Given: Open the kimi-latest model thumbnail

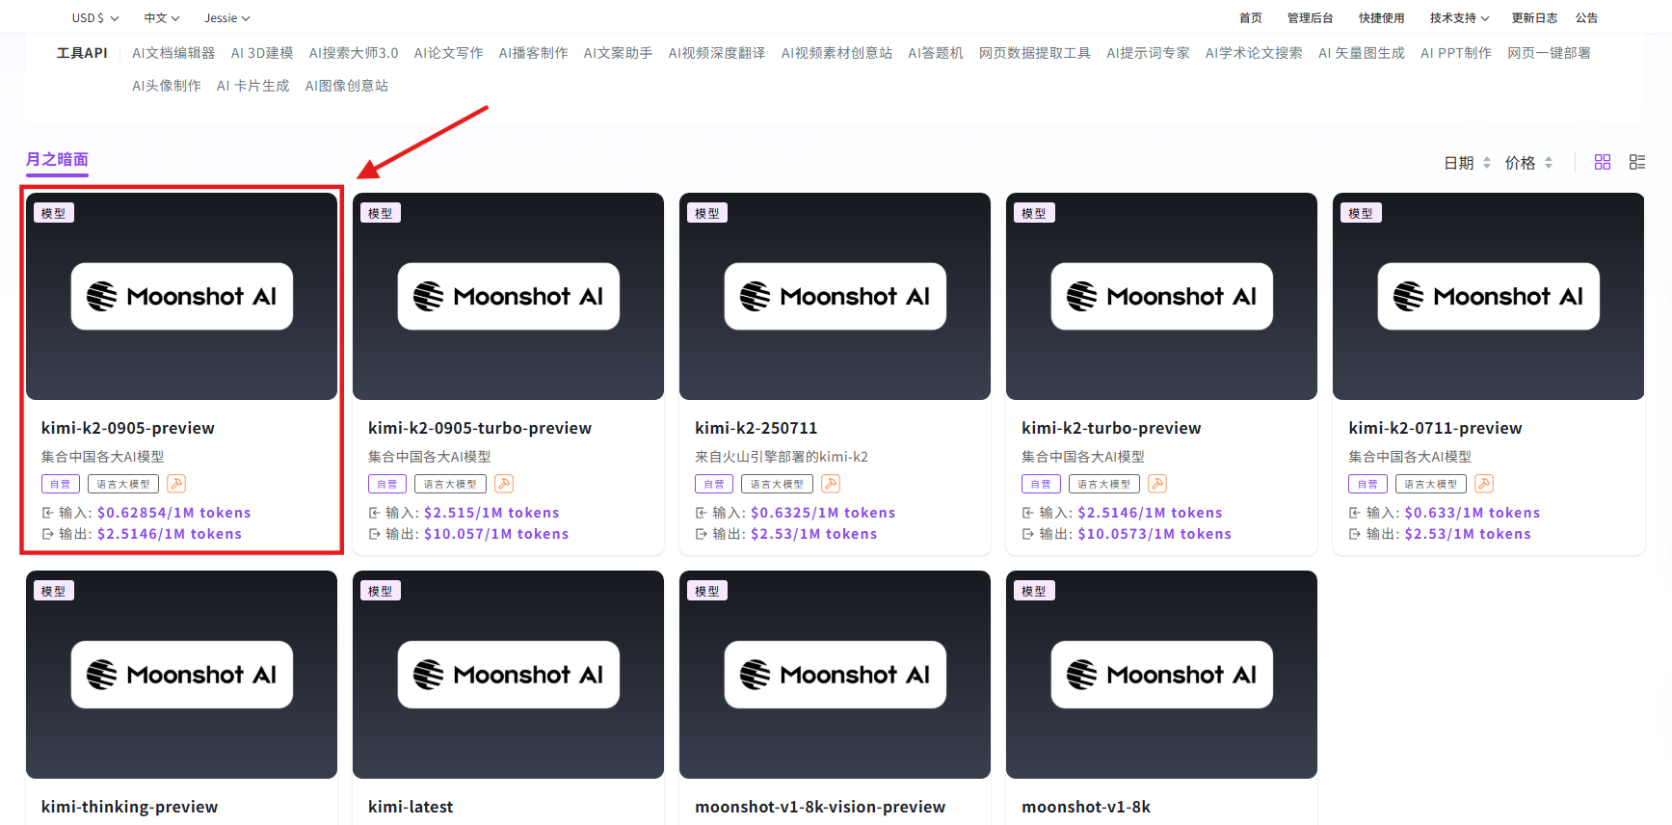Looking at the screenshot, I should pyautogui.click(x=508, y=675).
